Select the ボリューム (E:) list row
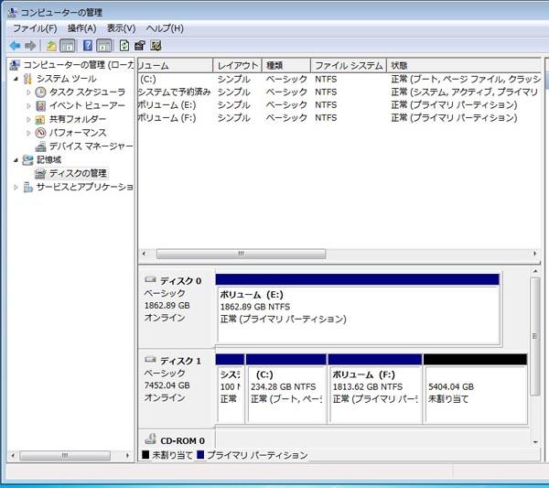This screenshot has width=549, height=488. pyautogui.click(x=339, y=105)
